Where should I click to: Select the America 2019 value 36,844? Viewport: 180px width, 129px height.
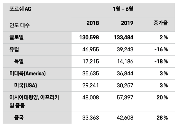125,73
